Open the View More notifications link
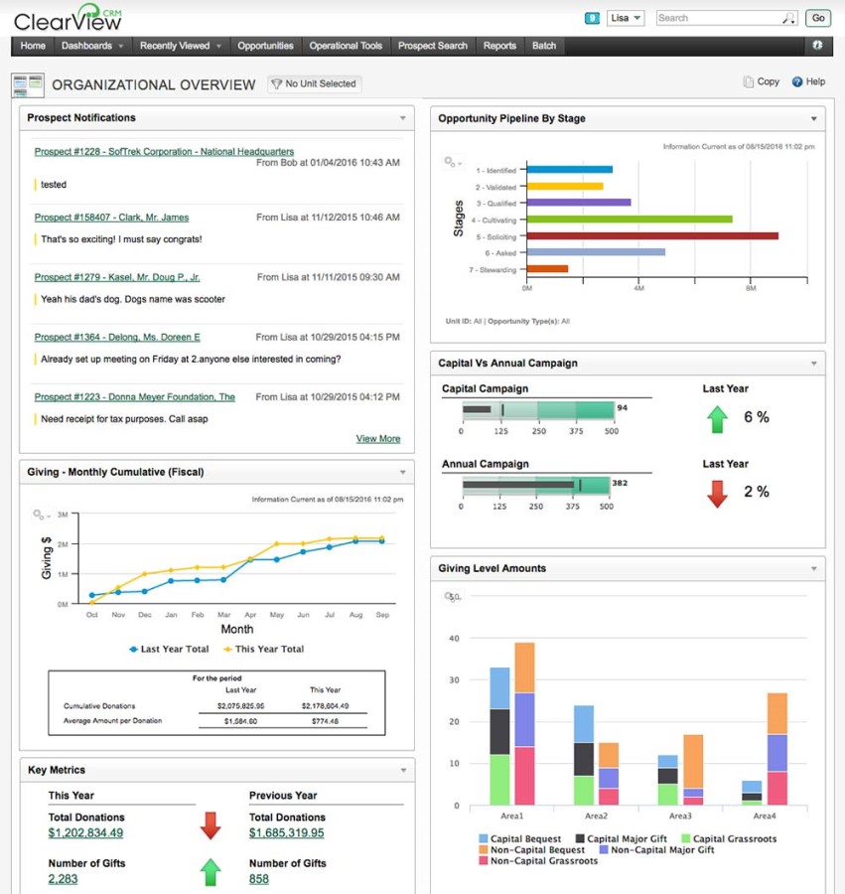The image size is (845, 894). 378,438
